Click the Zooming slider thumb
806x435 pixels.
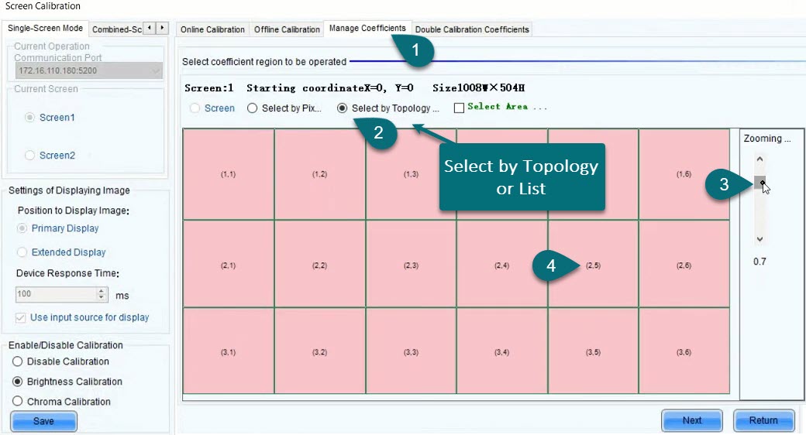click(759, 183)
